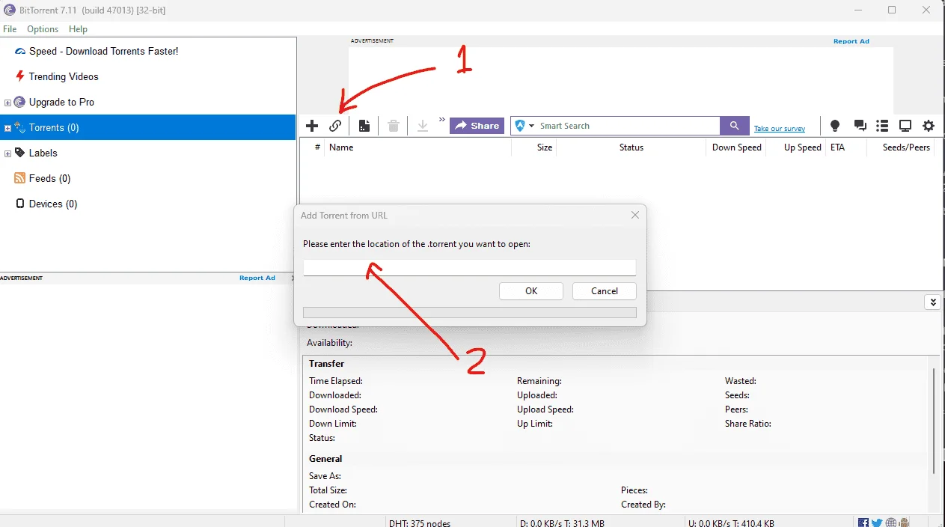The width and height of the screenshot is (945, 527).
Task: Click the RSS Feeds icon in sidebar
Action: [20, 178]
